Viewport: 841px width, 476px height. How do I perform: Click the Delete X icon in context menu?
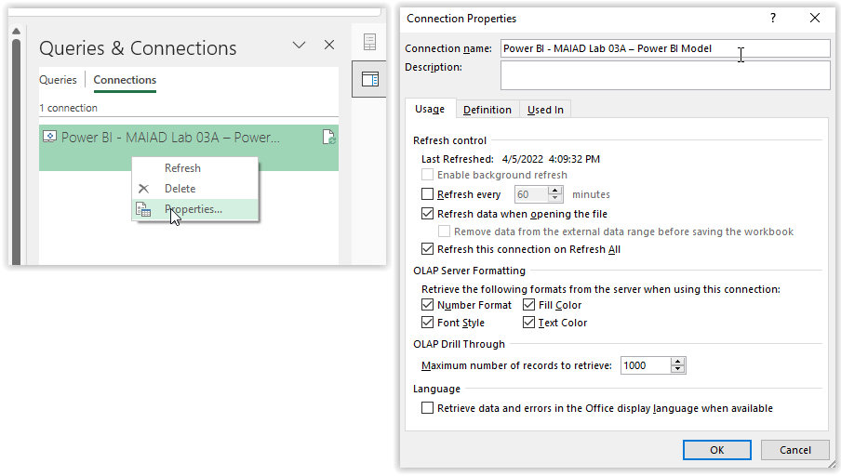[x=143, y=189]
